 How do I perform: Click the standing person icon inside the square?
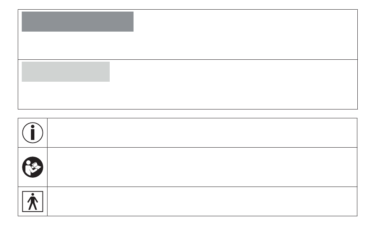tap(32, 201)
